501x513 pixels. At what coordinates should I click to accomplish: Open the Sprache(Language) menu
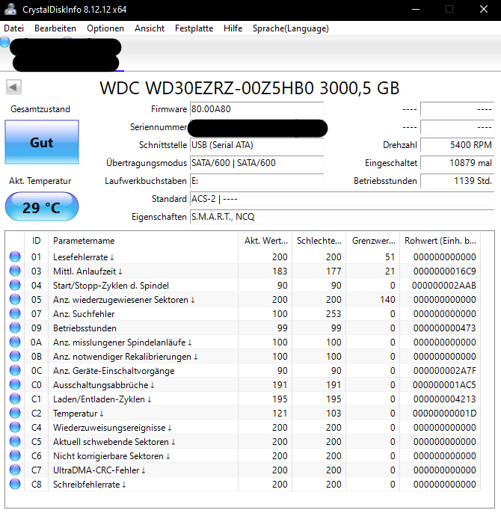[291, 28]
